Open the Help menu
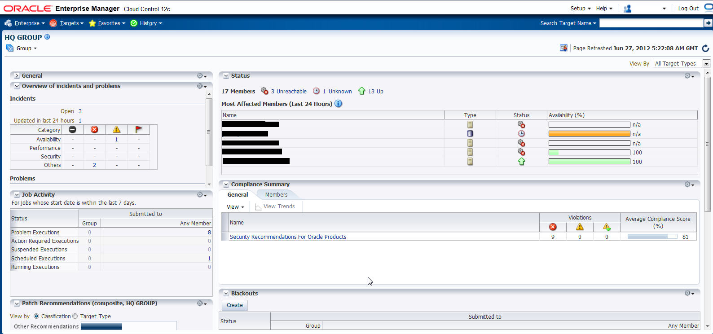The height and width of the screenshot is (334, 713). (604, 9)
